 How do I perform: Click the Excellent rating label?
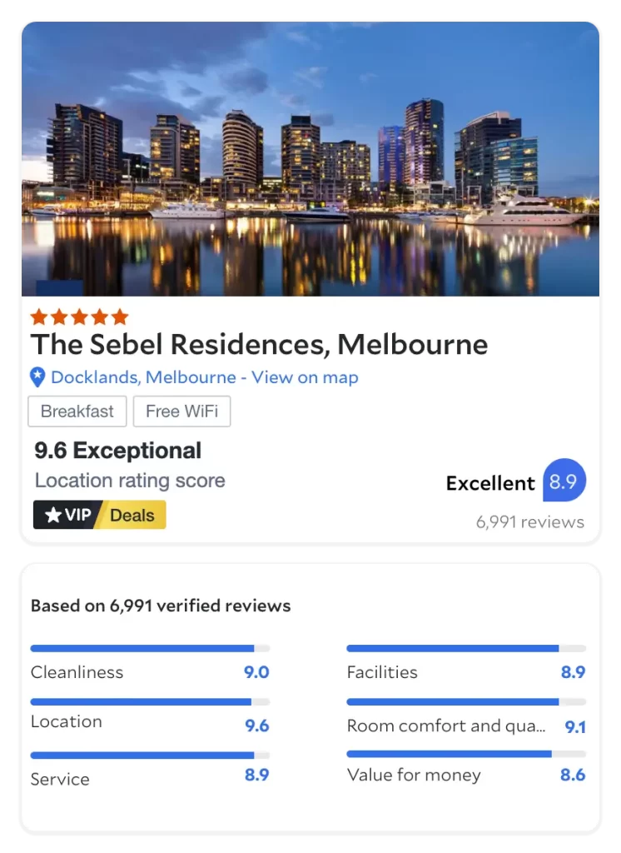click(489, 483)
